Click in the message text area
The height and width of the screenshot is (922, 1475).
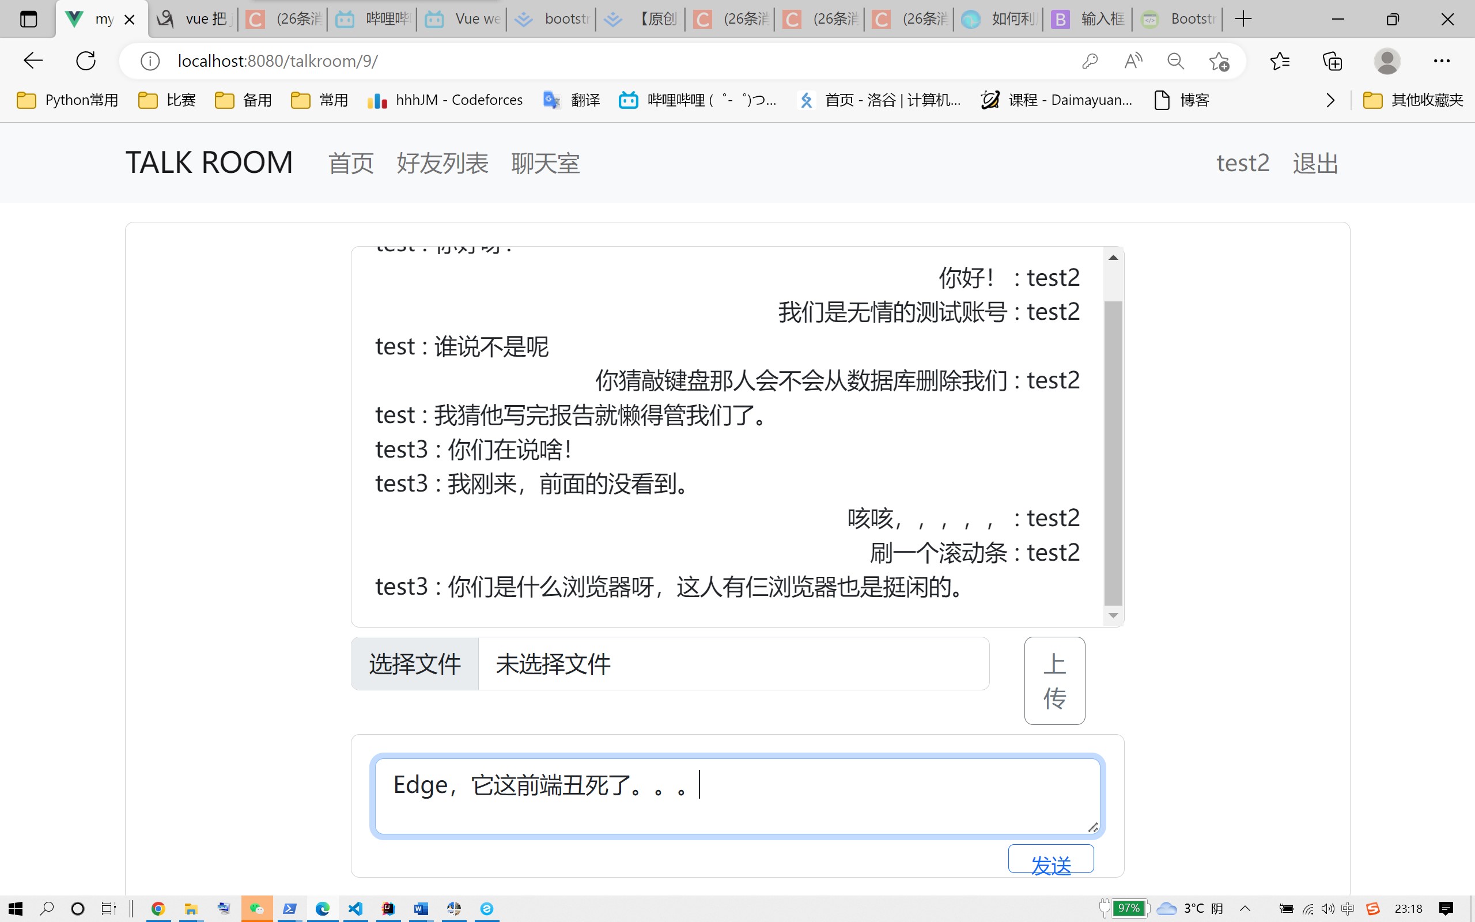point(736,795)
